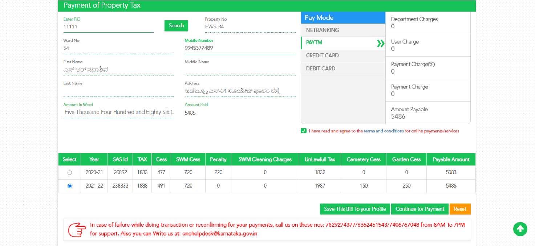
Task: Click the Amount Paid field
Action: (x=240, y=112)
